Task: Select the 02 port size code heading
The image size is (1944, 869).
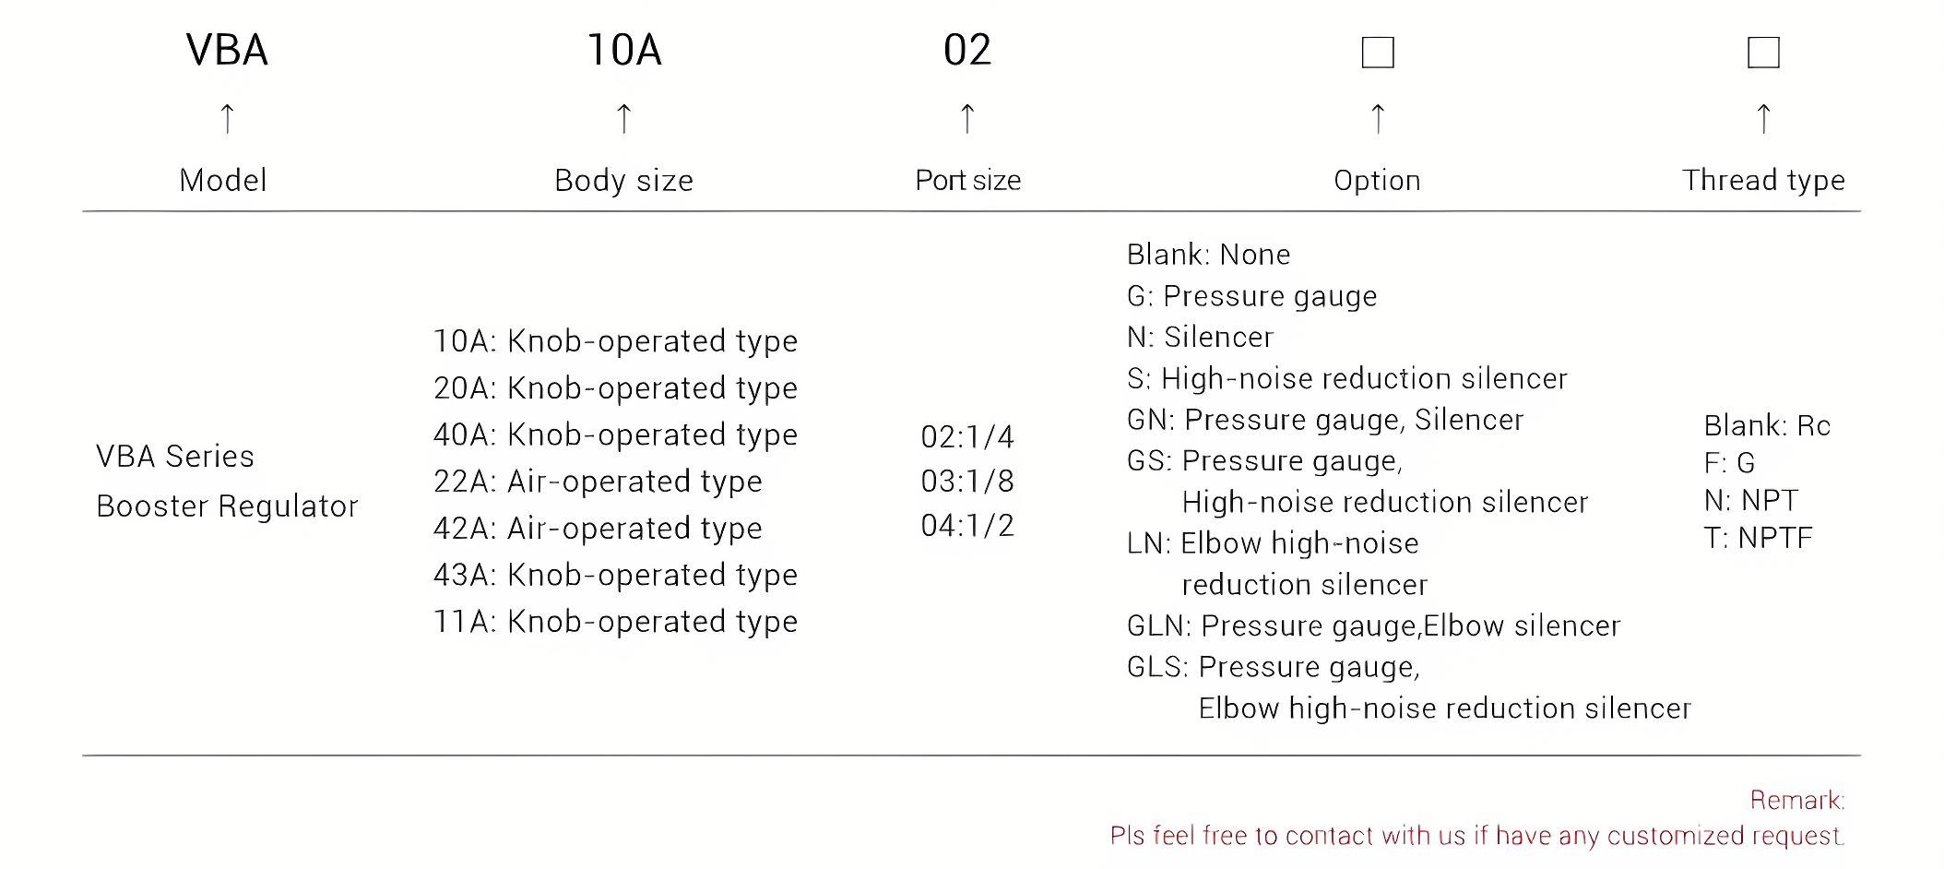Action: click(966, 50)
